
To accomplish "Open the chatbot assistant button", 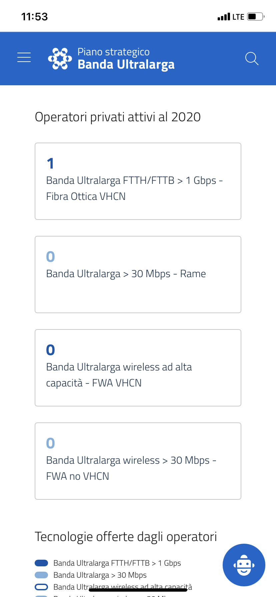I will (244, 565).
